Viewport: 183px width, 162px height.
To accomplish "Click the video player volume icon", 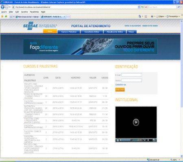I will (x=145, y=140).
